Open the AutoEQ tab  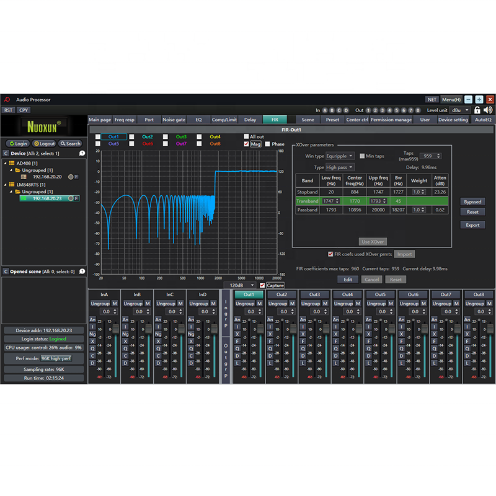(483, 120)
